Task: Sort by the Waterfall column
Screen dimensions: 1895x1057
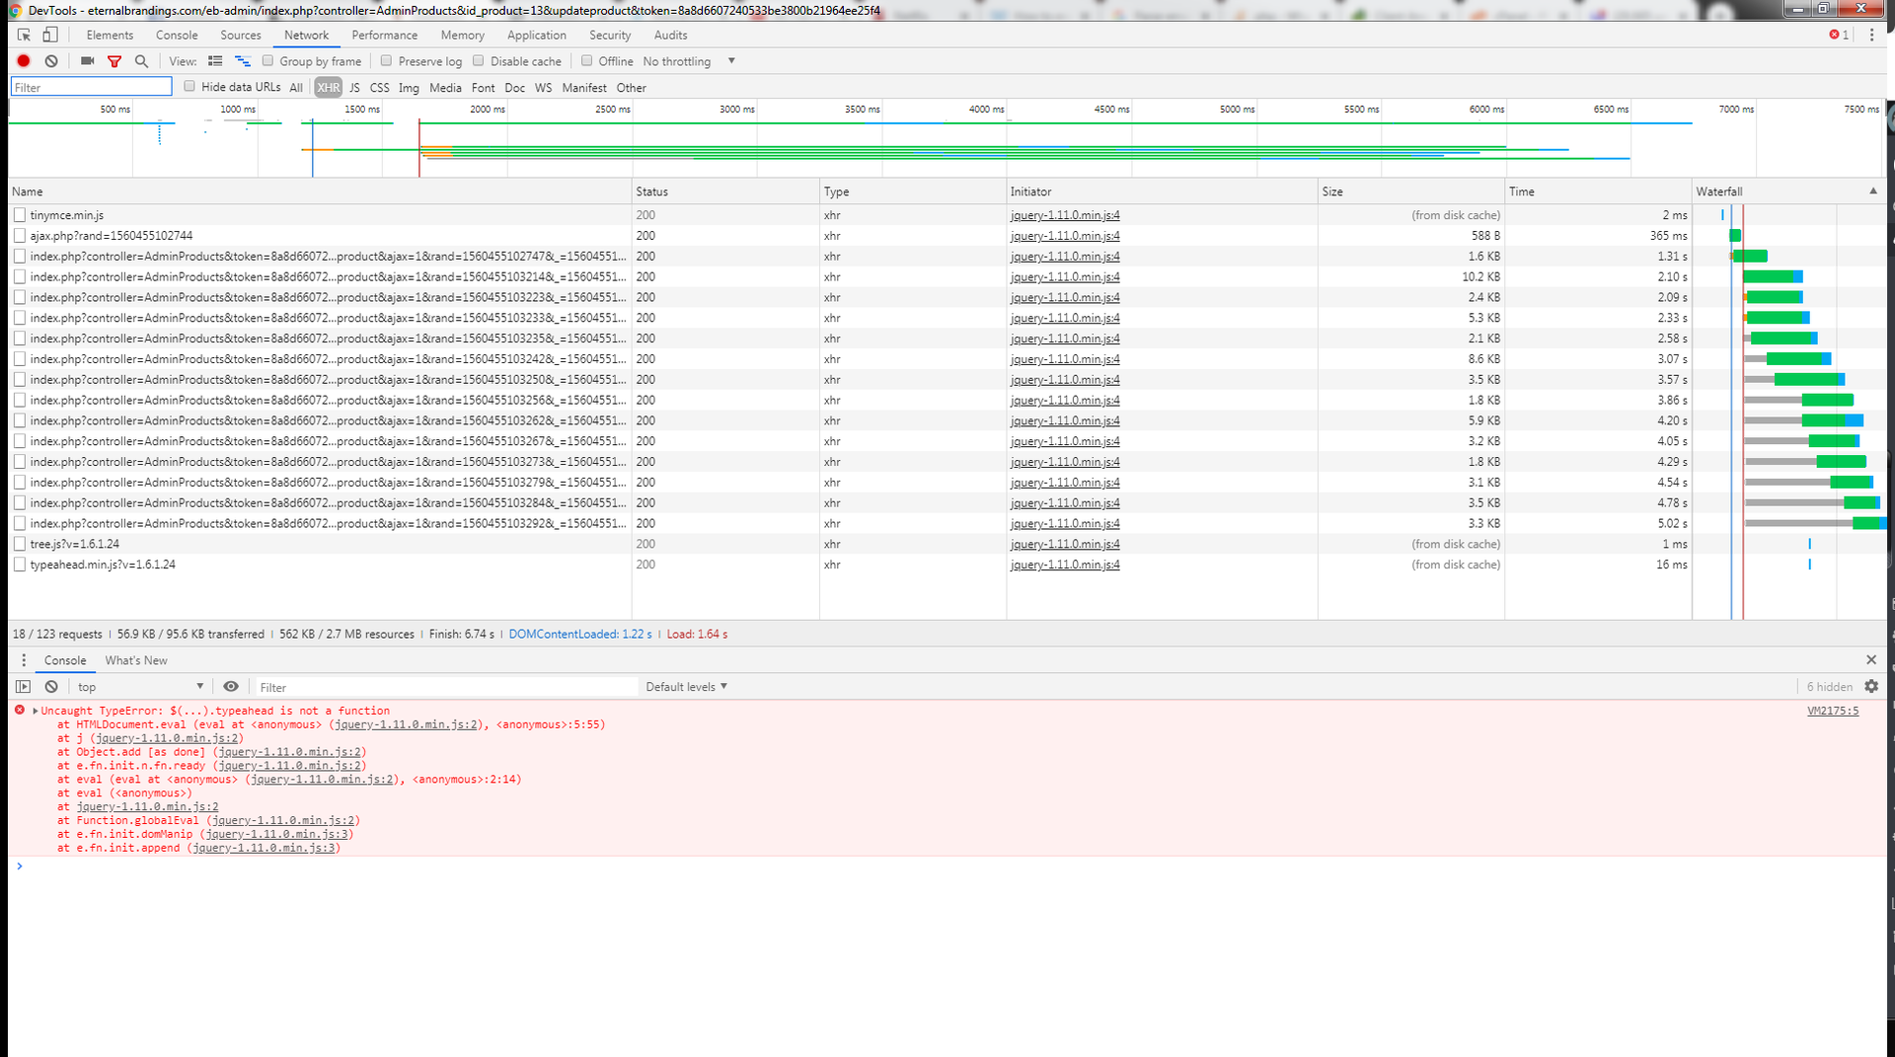Action: point(1788,191)
